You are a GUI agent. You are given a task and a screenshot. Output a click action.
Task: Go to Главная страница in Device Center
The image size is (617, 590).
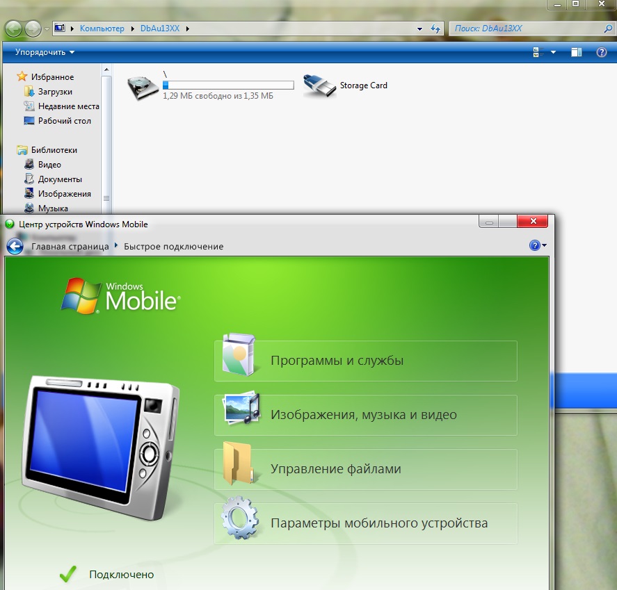[70, 247]
